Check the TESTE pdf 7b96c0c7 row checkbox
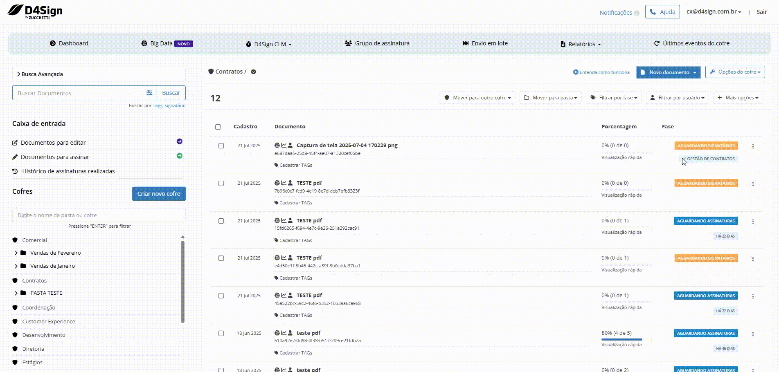Viewport: 779px width, 372px height. (221, 183)
